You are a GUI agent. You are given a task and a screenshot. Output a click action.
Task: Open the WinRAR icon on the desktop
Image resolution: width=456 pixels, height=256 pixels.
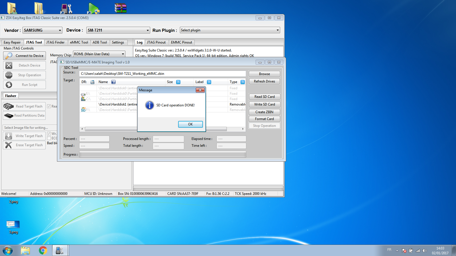(x=120, y=8)
